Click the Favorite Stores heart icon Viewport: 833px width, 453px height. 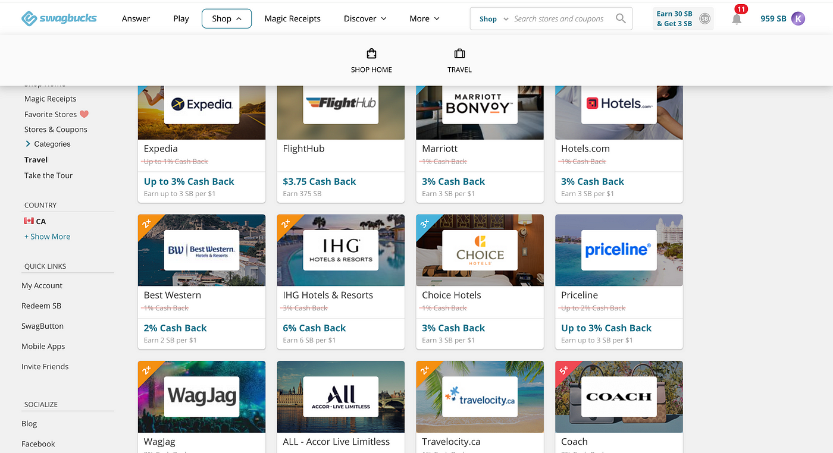tap(84, 114)
